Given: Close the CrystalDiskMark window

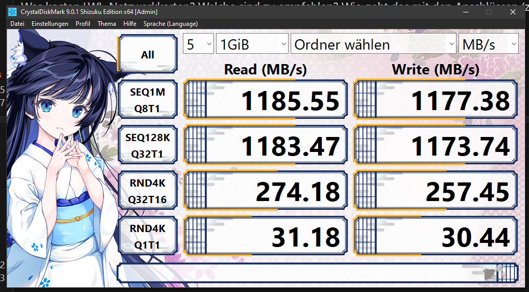Looking at the screenshot, I should [x=513, y=12].
